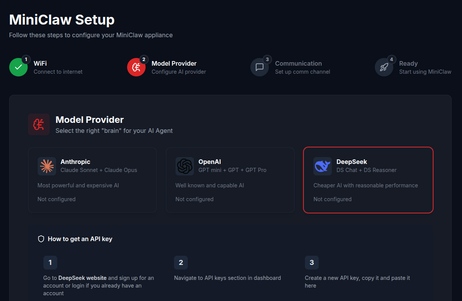
Task: Click the Communication chat bubble step icon
Action: click(x=260, y=67)
